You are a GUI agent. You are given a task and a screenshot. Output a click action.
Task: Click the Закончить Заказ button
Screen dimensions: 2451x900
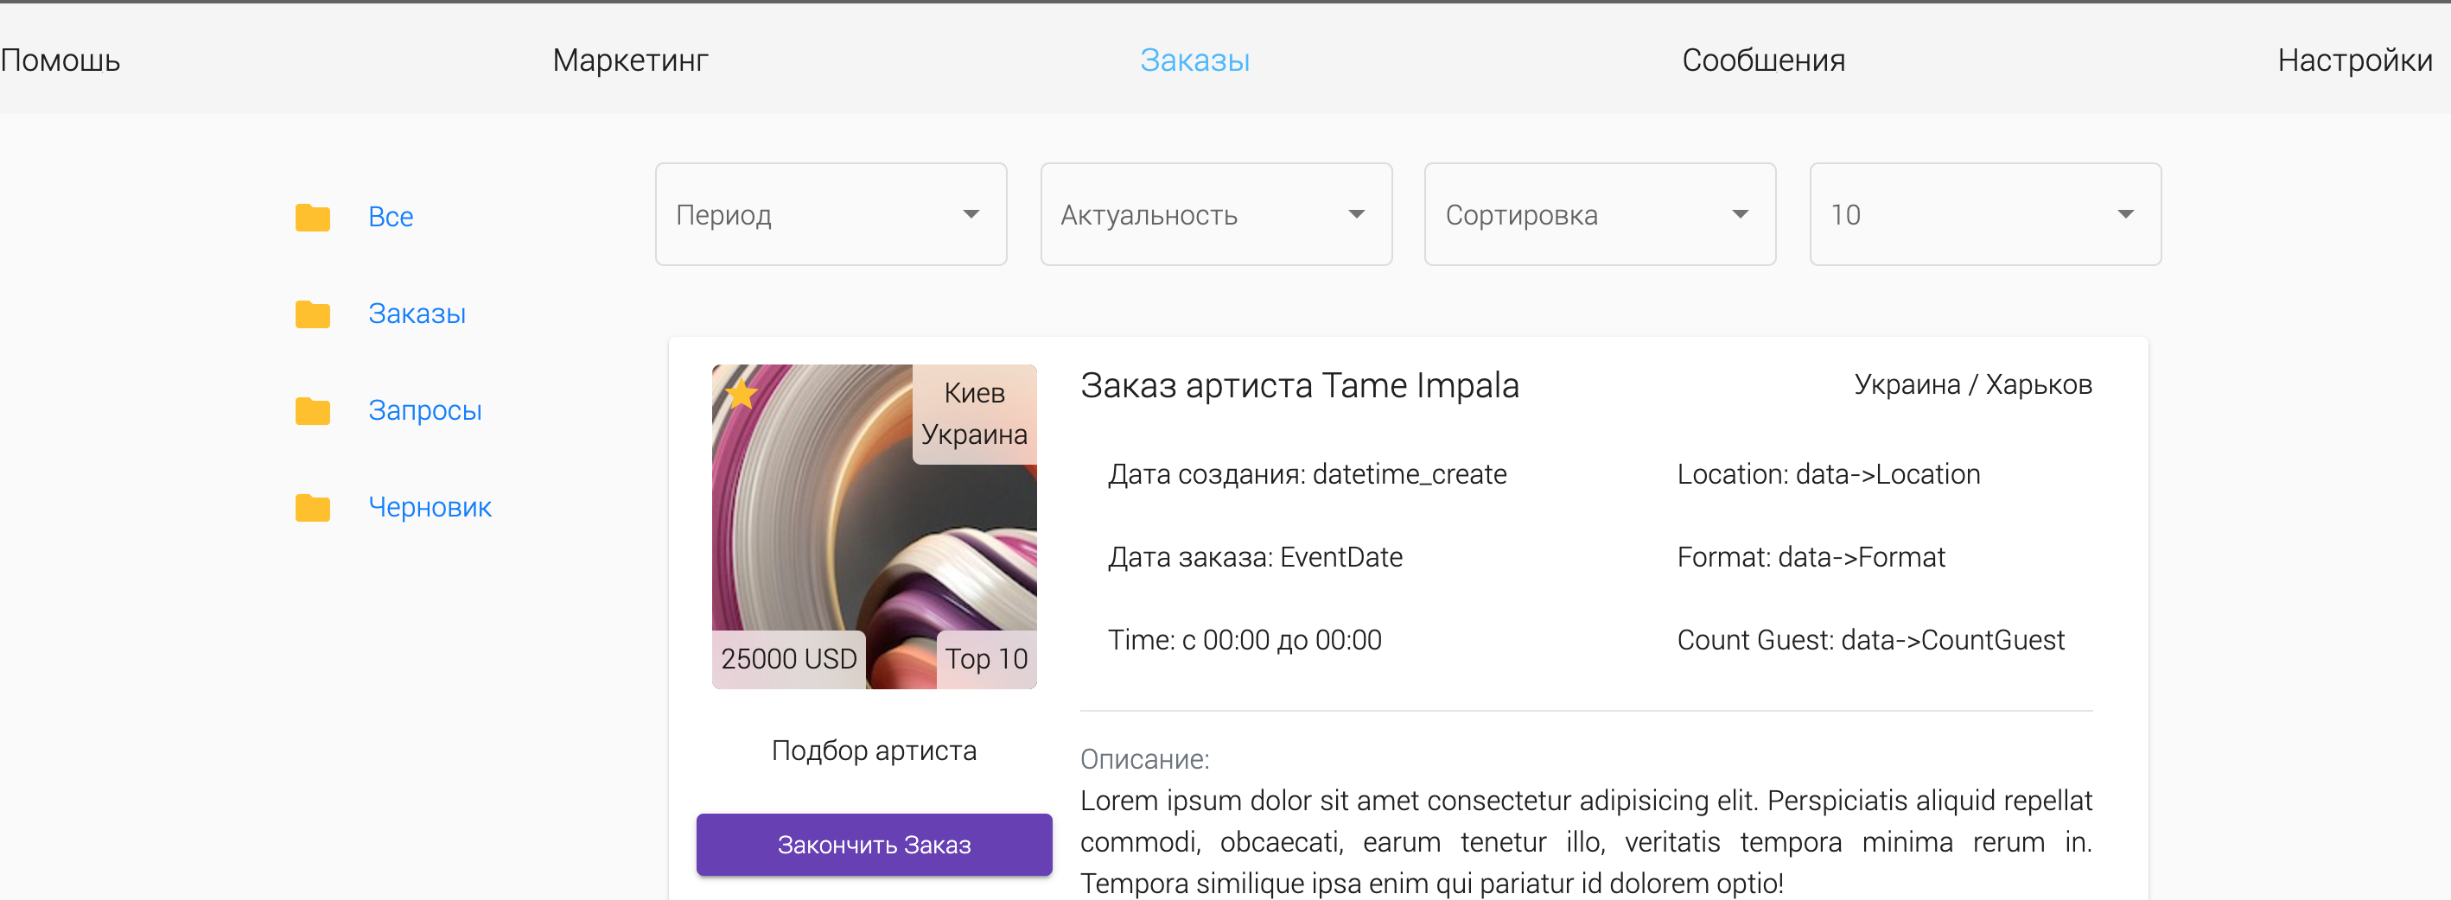(874, 844)
